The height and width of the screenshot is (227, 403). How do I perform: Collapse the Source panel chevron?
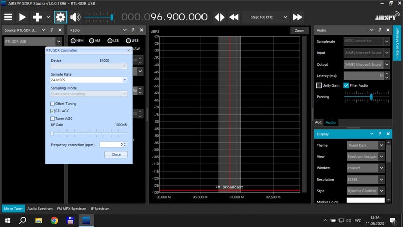pyautogui.click(x=44, y=30)
